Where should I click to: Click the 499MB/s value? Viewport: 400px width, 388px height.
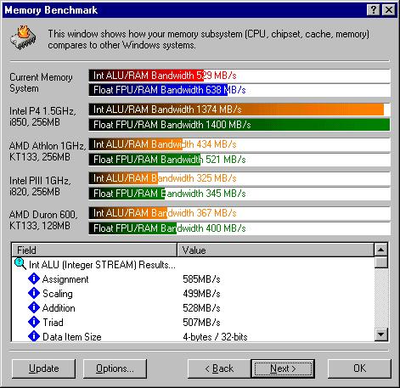pyautogui.click(x=201, y=294)
